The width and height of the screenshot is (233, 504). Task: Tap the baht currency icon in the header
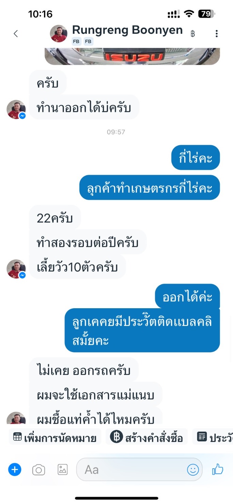(x=193, y=34)
